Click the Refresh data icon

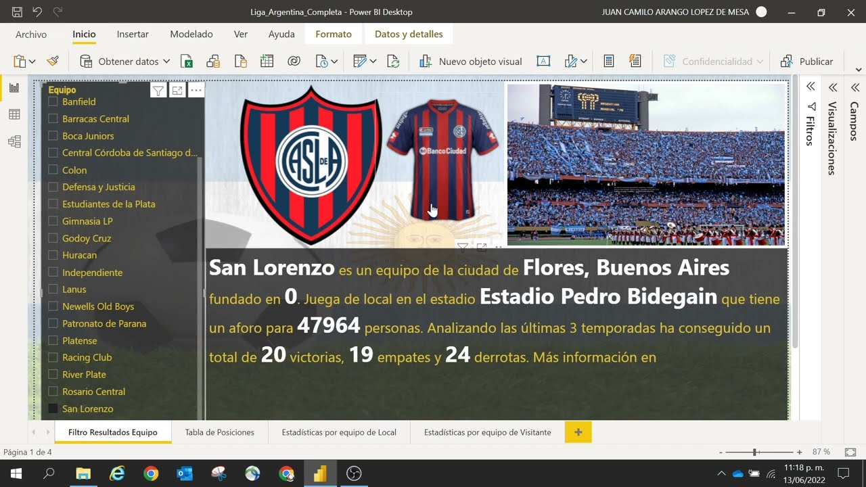[393, 61]
